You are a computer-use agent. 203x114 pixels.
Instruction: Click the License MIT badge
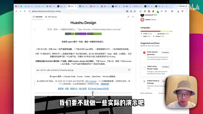point(70,34)
